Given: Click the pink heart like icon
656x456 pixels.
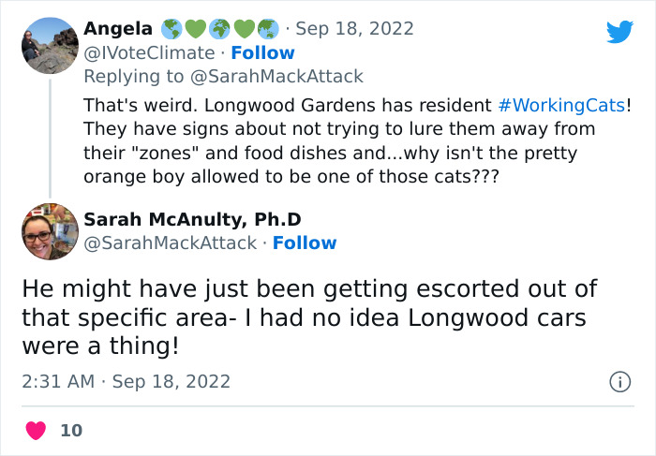Looking at the screenshot, I should [36, 431].
